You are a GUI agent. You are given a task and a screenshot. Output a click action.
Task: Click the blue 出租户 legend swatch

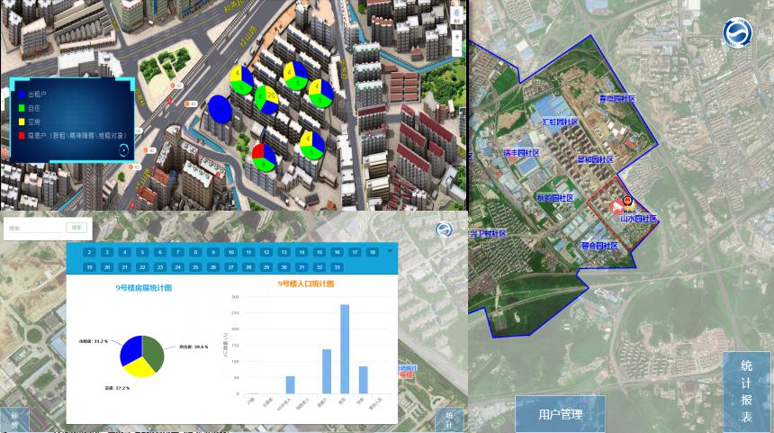coord(20,93)
